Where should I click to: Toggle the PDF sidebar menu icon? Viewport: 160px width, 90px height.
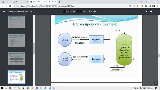(4, 12)
